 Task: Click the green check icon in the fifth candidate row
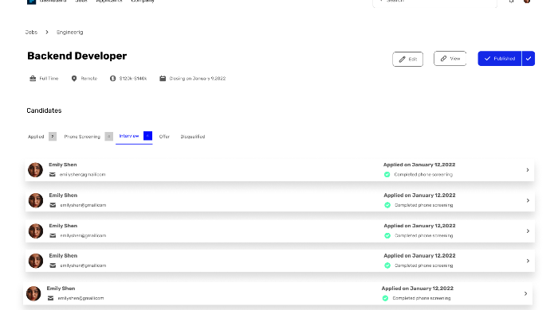[385, 298]
